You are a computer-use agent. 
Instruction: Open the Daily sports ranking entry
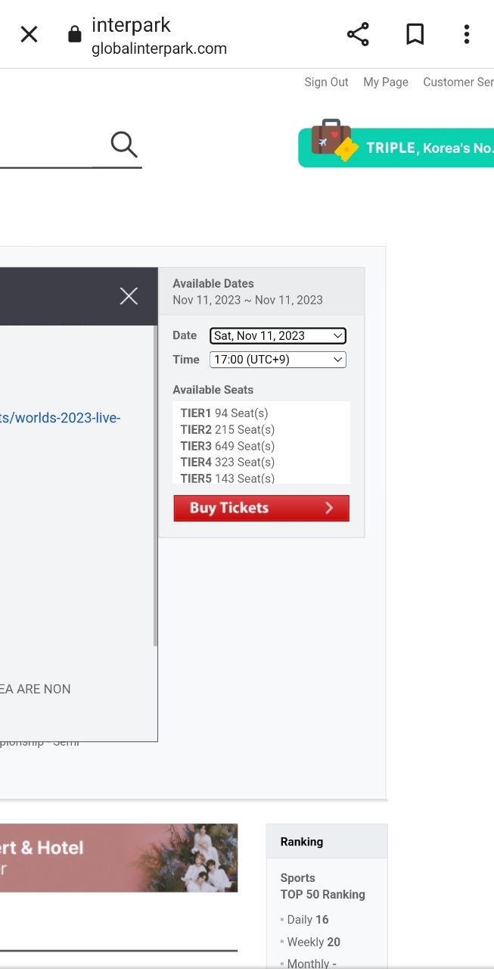(307, 920)
